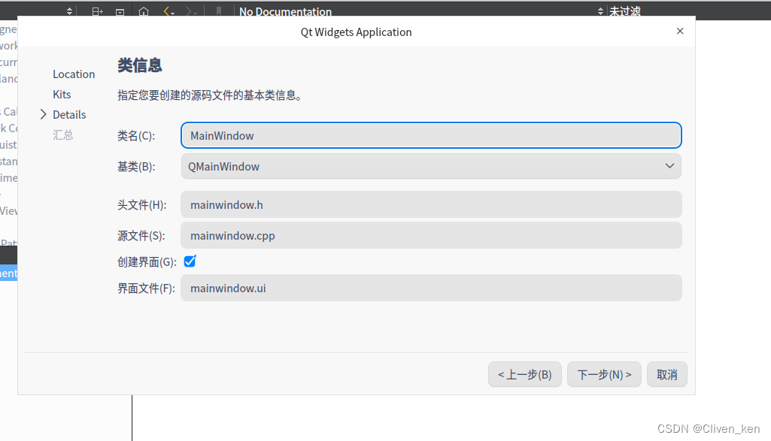
Task: Click the source file field mainwindow.cpp
Action: [431, 236]
